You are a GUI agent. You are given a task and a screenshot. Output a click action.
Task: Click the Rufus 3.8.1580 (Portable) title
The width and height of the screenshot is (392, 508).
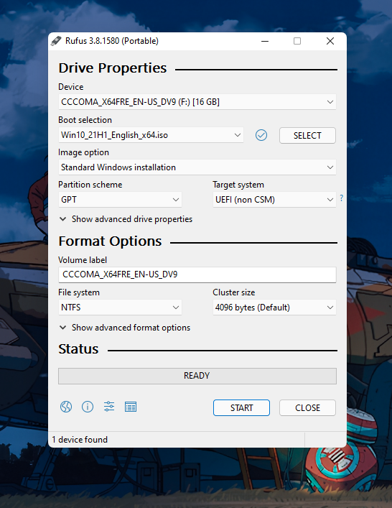(112, 41)
